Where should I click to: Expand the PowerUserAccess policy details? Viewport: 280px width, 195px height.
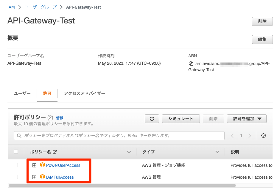(x=34, y=165)
